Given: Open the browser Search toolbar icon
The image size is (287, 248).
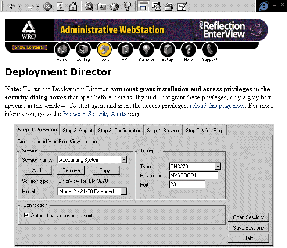Looking at the screenshot, I should coord(89,7).
